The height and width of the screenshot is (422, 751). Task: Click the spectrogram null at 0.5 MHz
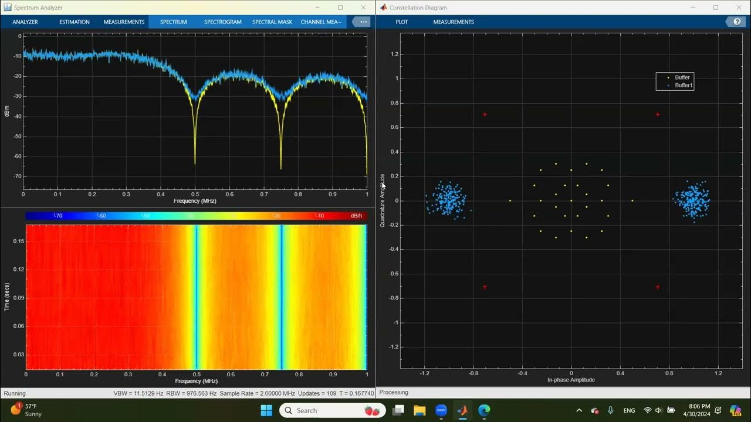(196, 297)
